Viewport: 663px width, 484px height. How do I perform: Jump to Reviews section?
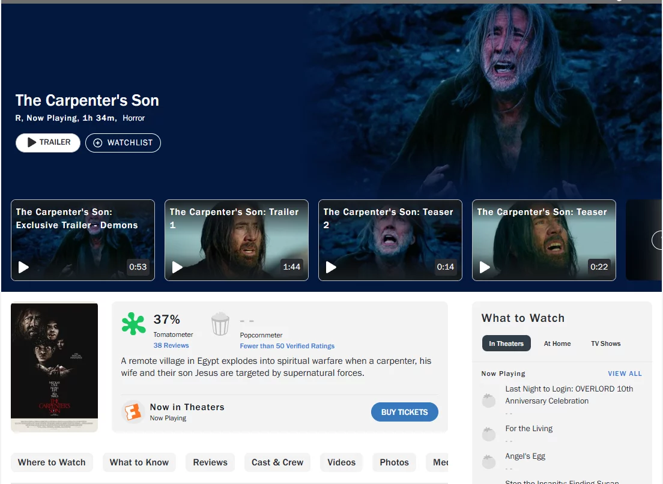pos(210,462)
